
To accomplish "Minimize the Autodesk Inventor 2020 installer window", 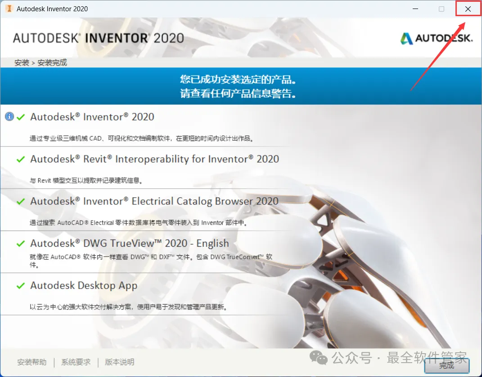I will (415, 9).
